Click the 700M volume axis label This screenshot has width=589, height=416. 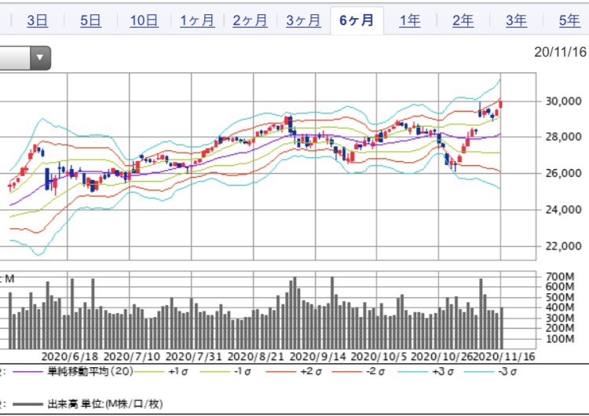560,278
